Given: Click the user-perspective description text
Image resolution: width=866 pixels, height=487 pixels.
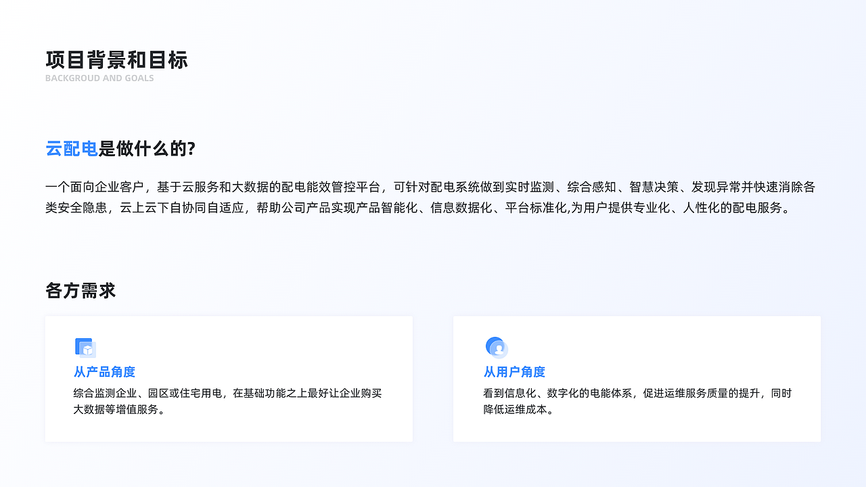Looking at the screenshot, I should tap(637, 400).
